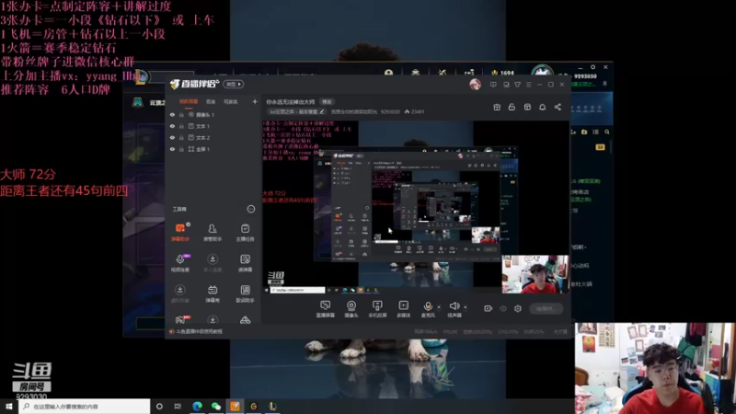Click the 修改 button beside the stream title
736x414 pixels.
327,102
